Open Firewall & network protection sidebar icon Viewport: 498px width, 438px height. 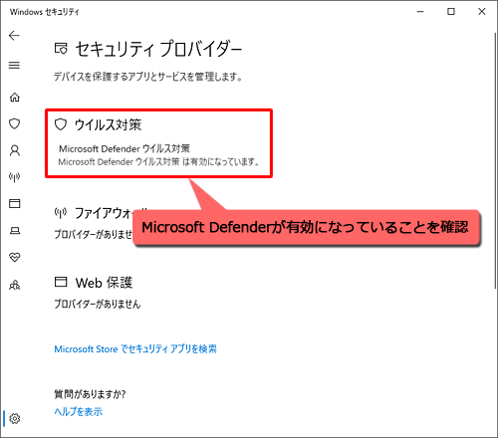click(14, 177)
